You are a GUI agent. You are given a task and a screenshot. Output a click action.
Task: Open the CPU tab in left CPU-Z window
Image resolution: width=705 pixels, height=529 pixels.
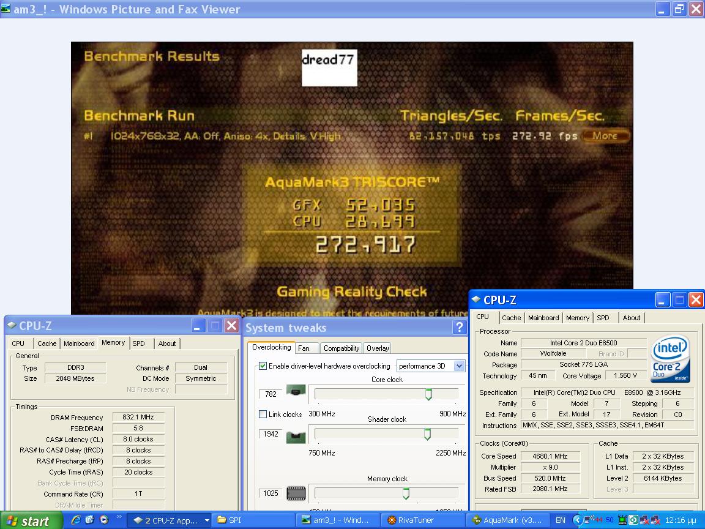[x=18, y=343]
